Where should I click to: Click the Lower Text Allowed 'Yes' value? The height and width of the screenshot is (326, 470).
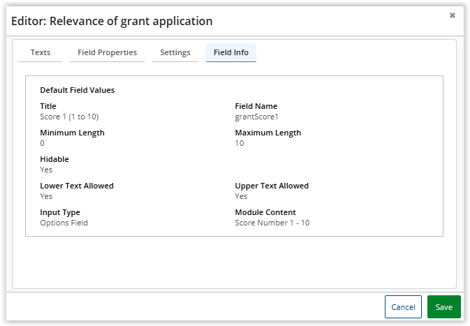[x=46, y=196]
